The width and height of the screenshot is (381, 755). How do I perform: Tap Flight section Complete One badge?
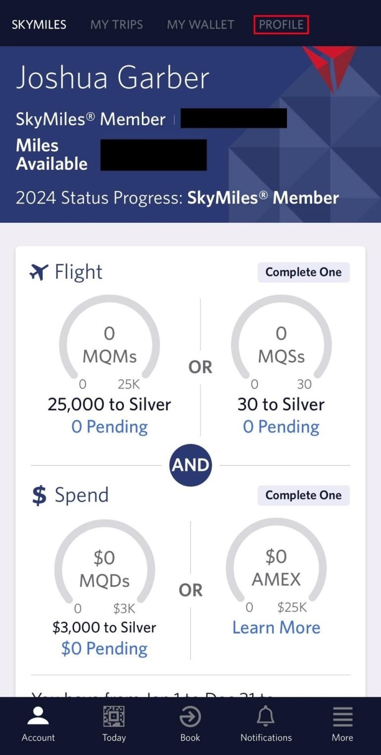coord(303,272)
